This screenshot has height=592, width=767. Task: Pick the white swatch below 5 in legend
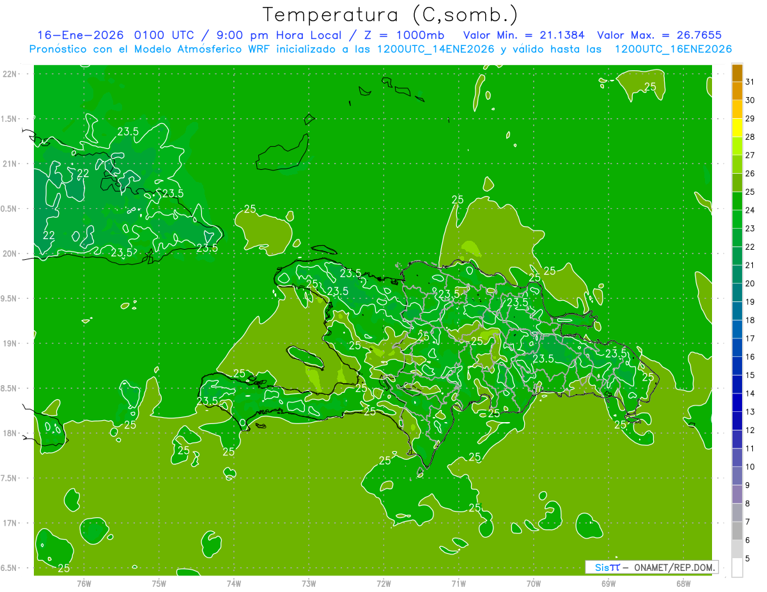pos(737,567)
